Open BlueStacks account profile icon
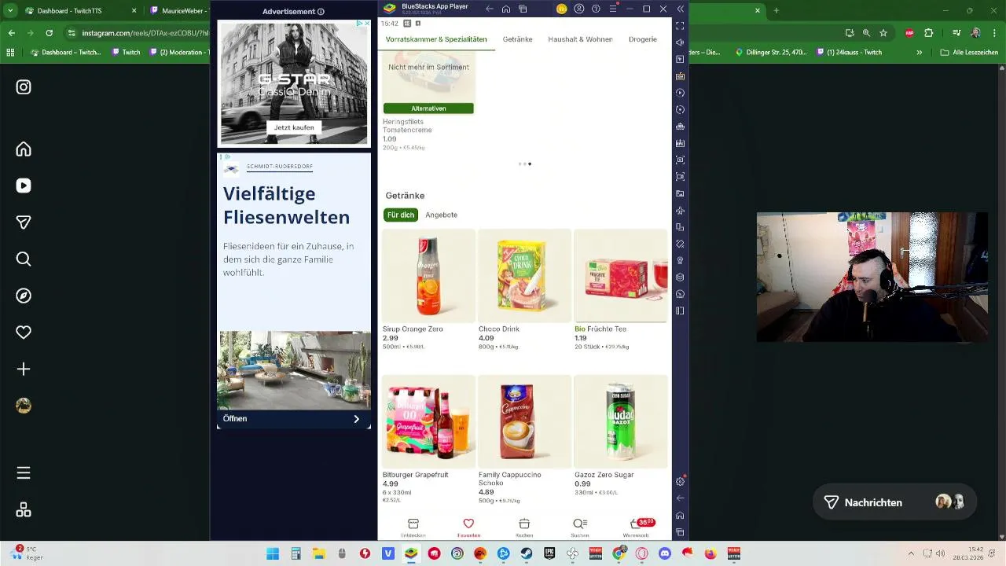This screenshot has width=1006, height=566. (579, 9)
